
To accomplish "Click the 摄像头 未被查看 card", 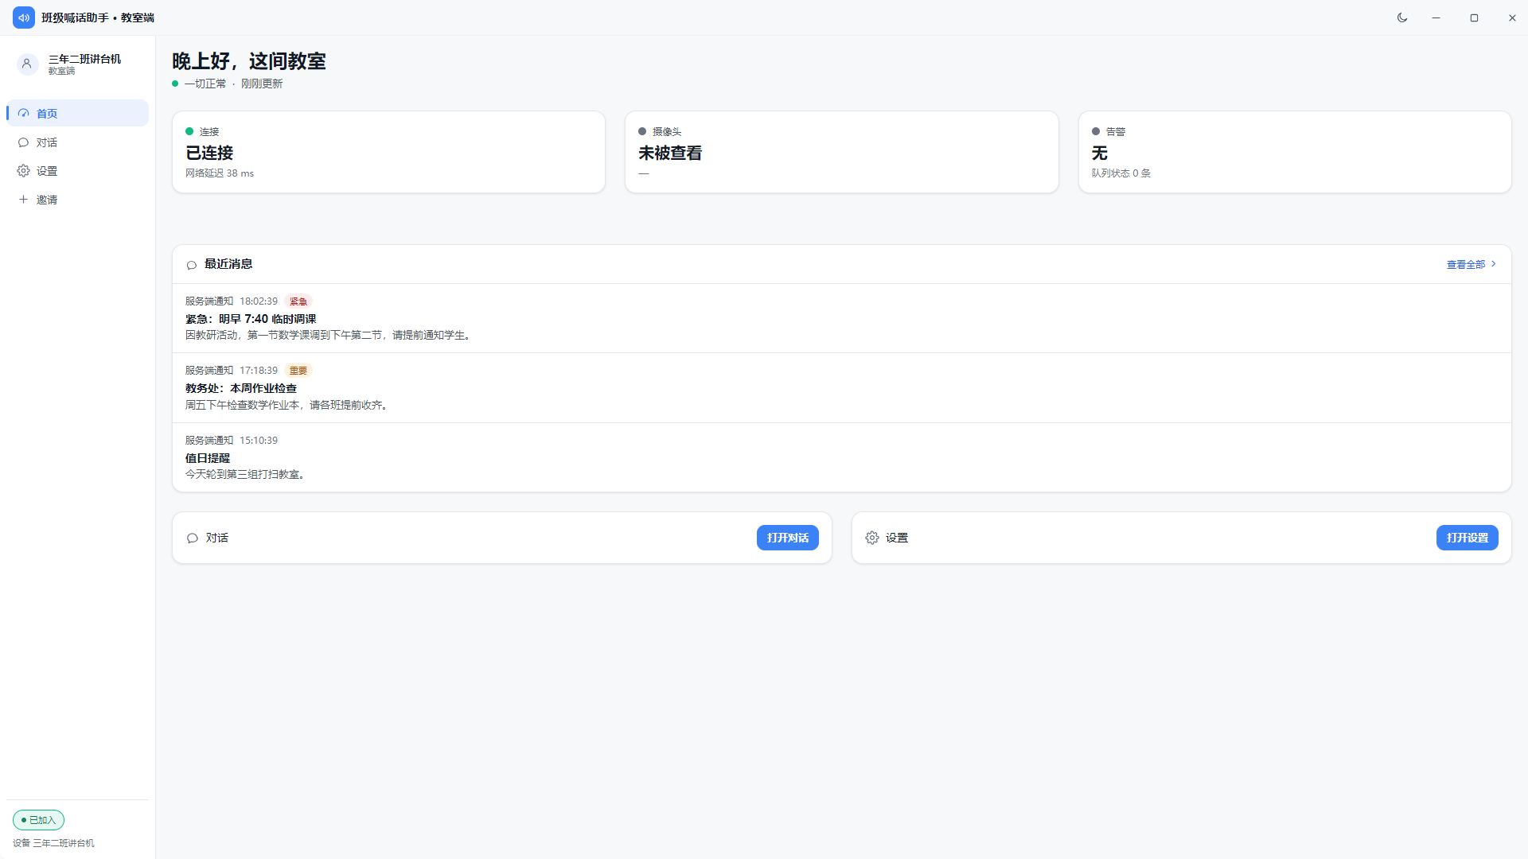I will tap(842, 152).
